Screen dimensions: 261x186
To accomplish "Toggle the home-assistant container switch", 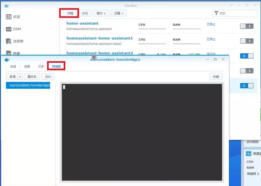I will point(247,26).
